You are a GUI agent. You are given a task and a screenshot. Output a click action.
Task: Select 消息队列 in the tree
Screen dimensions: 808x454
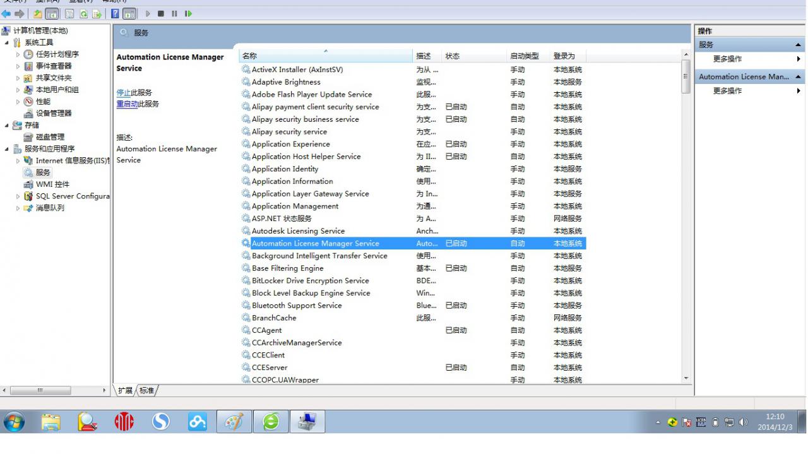50,208
